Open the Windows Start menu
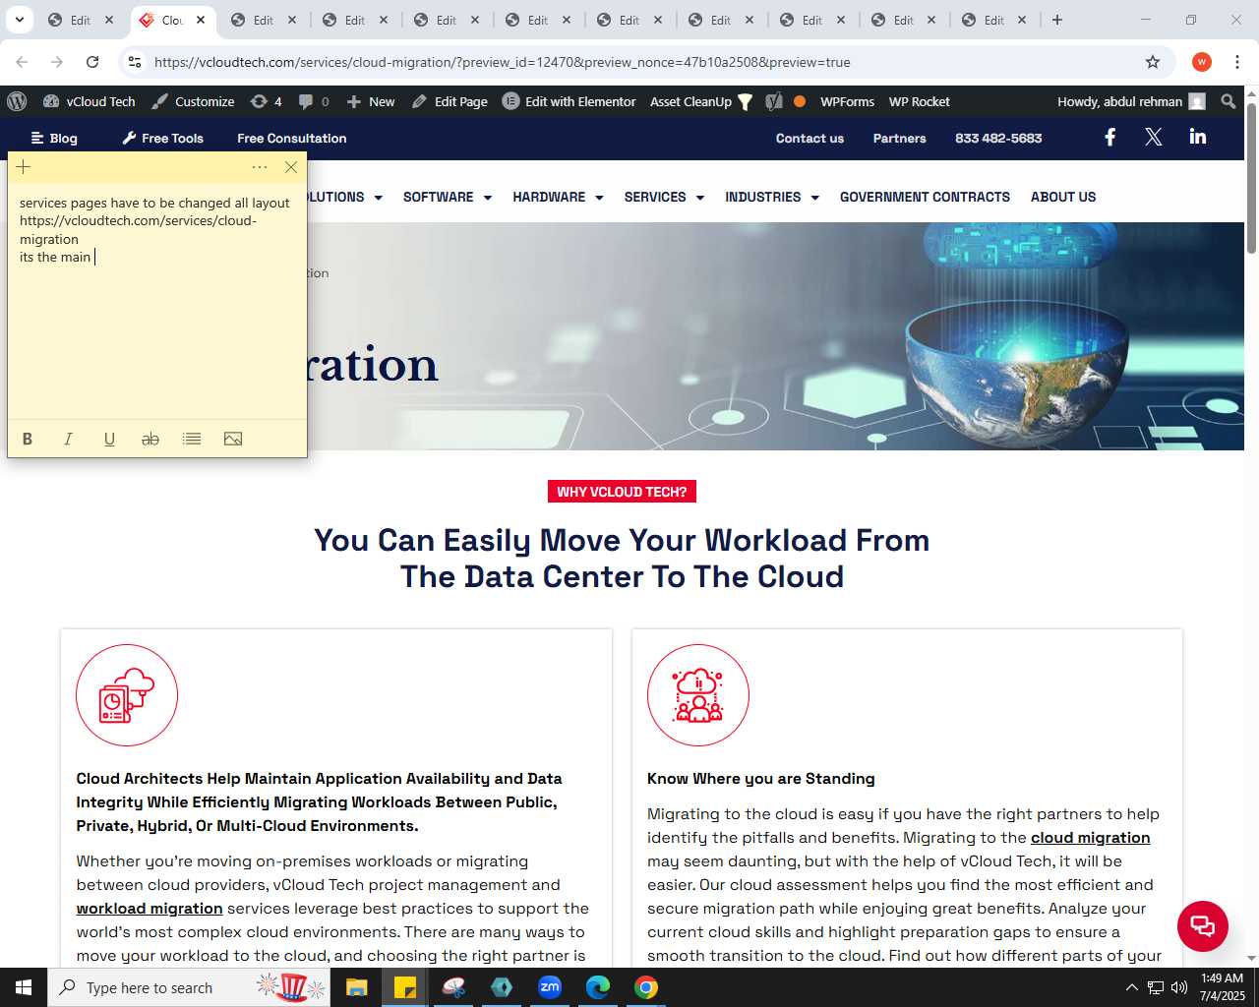 (24, 987)
